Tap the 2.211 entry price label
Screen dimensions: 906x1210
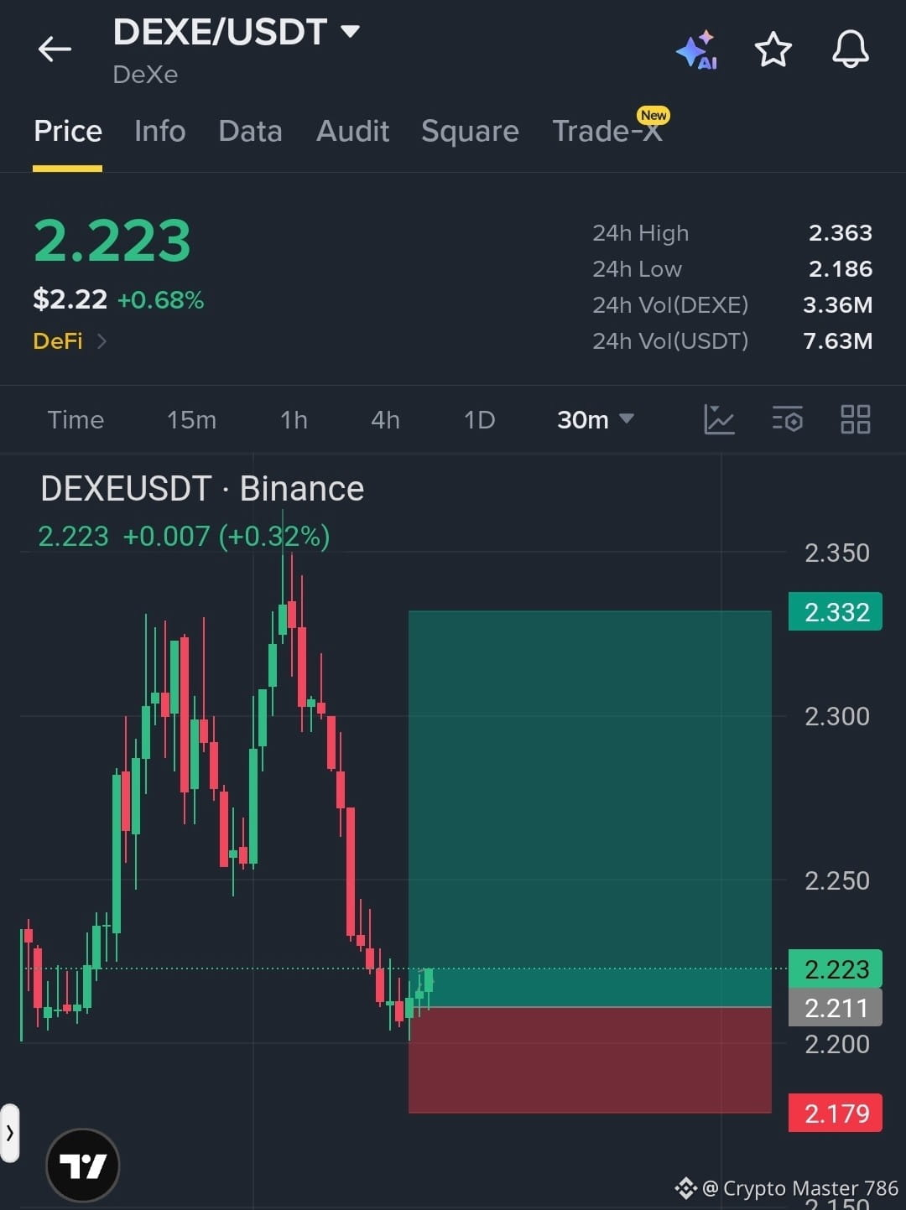pos(836,1008)
